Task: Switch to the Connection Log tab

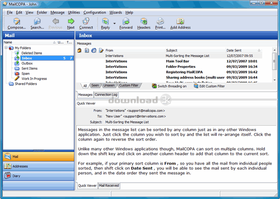Action: pos(106,95)
